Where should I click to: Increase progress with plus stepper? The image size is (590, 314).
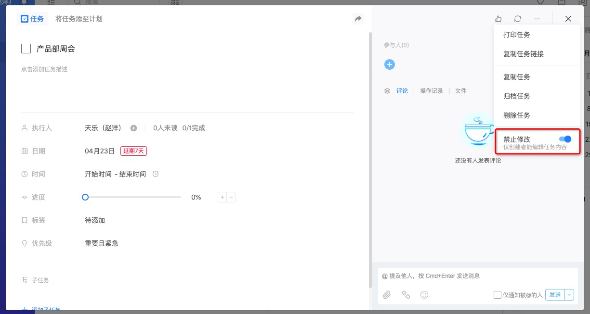click(x=223, y=197)
